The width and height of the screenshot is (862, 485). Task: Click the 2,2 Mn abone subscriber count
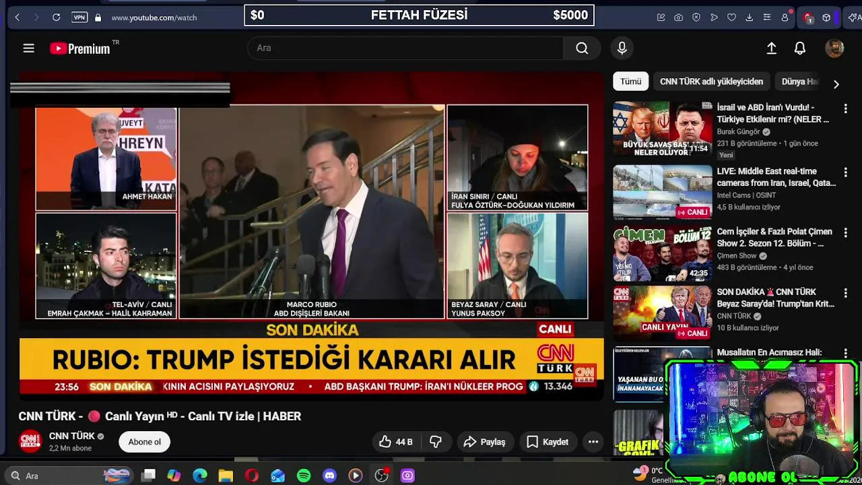coord(70,449)
